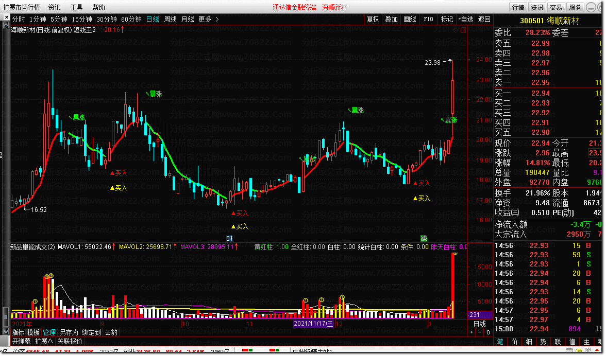Open F10 company information
606x356 pixels.
[428, 19]
